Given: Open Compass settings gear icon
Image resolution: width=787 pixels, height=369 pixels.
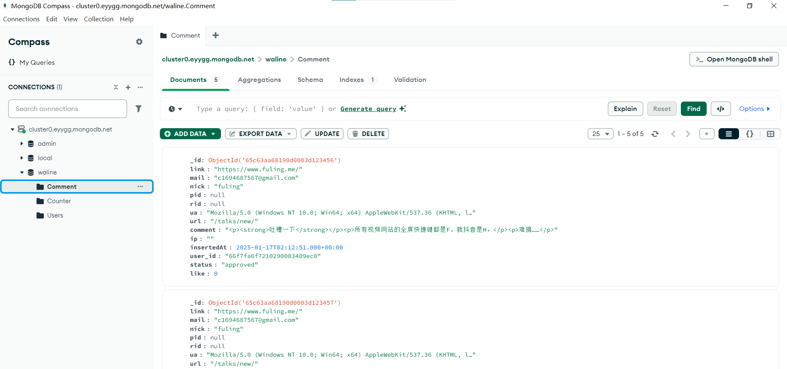Looking at the screenshot, I should (139, 42).
